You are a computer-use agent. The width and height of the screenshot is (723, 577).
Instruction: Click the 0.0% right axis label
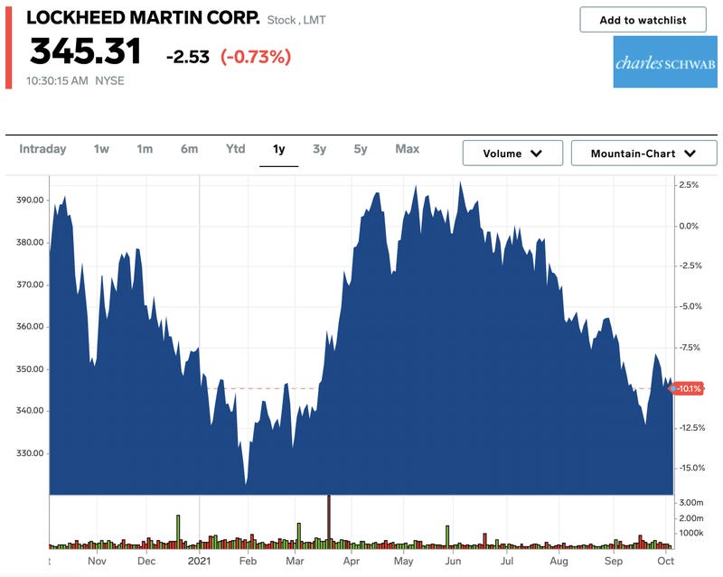click(x=689, y=226)
